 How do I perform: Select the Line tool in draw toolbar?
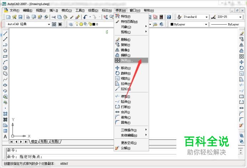coord(5,33)
